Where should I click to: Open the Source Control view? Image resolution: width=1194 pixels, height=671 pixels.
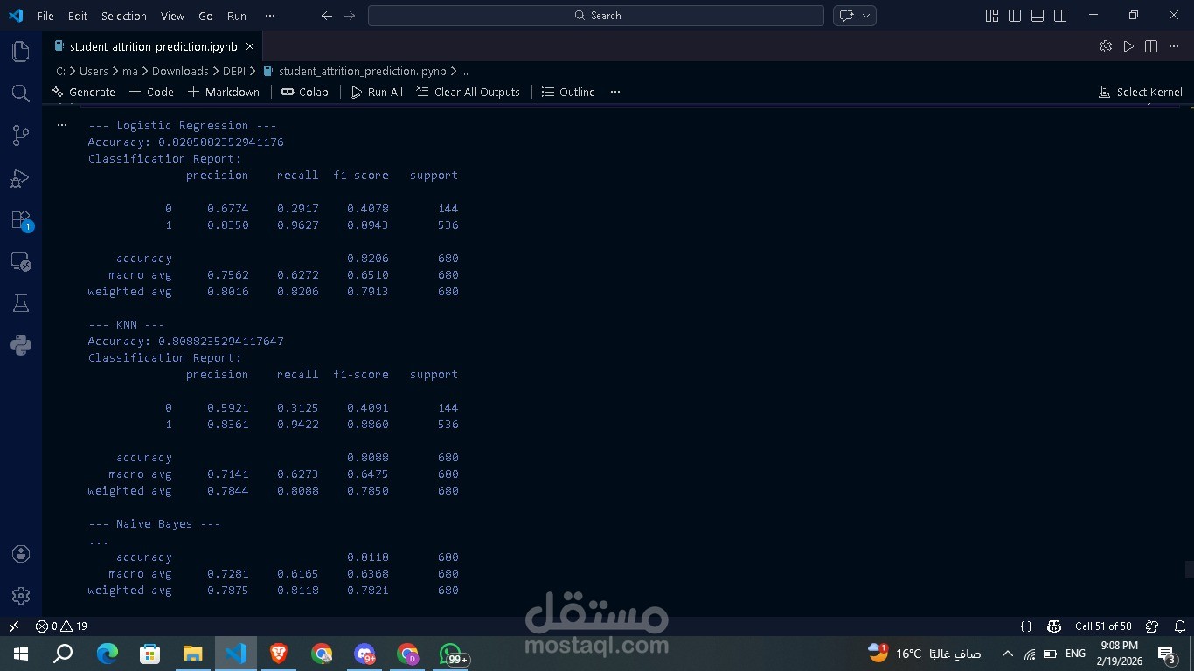tap(20, 135)
